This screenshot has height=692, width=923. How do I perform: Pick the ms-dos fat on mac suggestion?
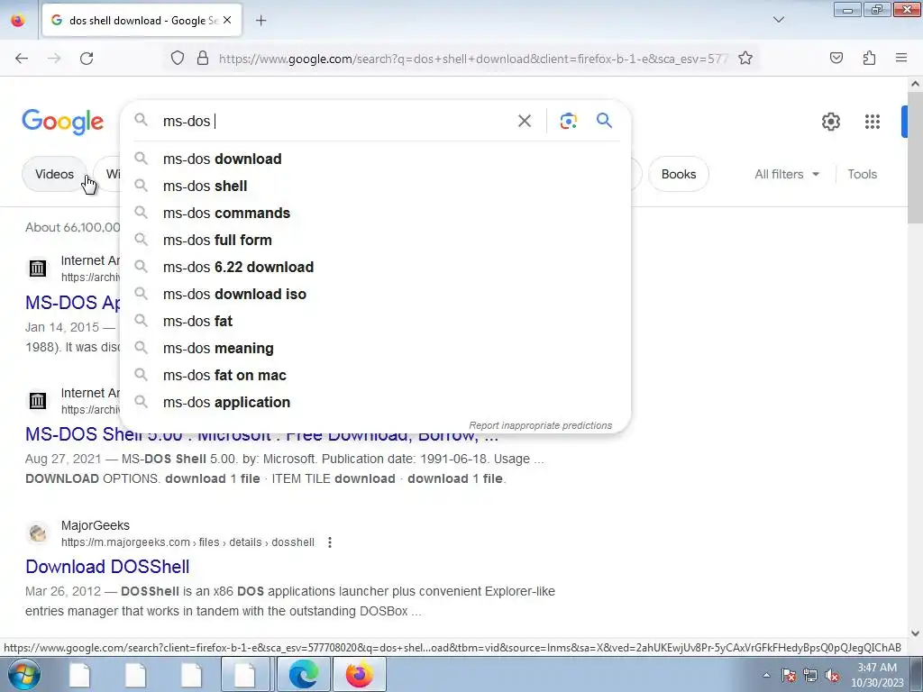[x=376, y=376]
